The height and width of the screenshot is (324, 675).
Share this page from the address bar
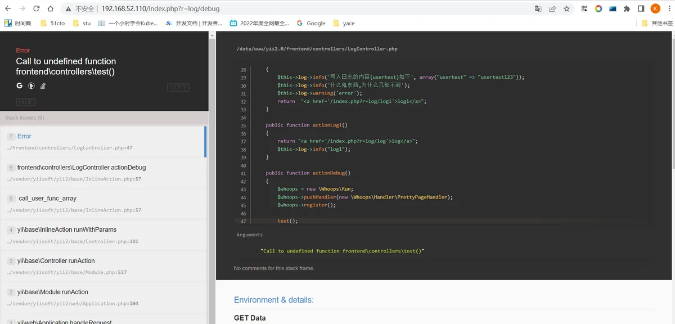tap(552, 8)
